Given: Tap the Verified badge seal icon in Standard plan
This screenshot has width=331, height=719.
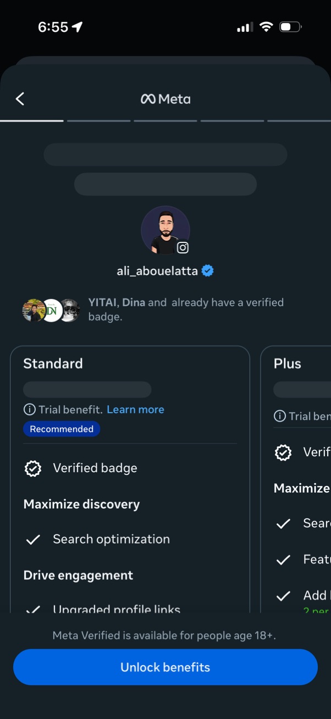Looking at the screenshot, I should coord(33,468).
